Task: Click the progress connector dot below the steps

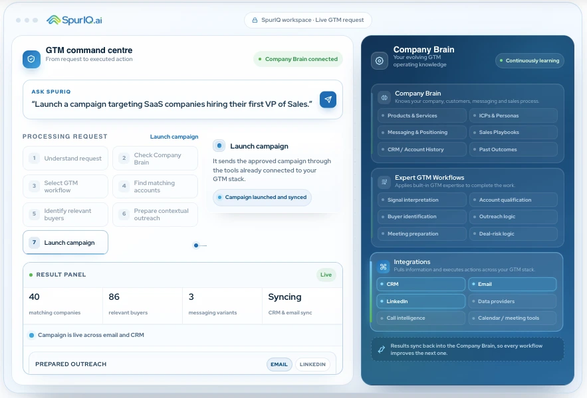Action: pyautogui.click(x=196, y=245)
